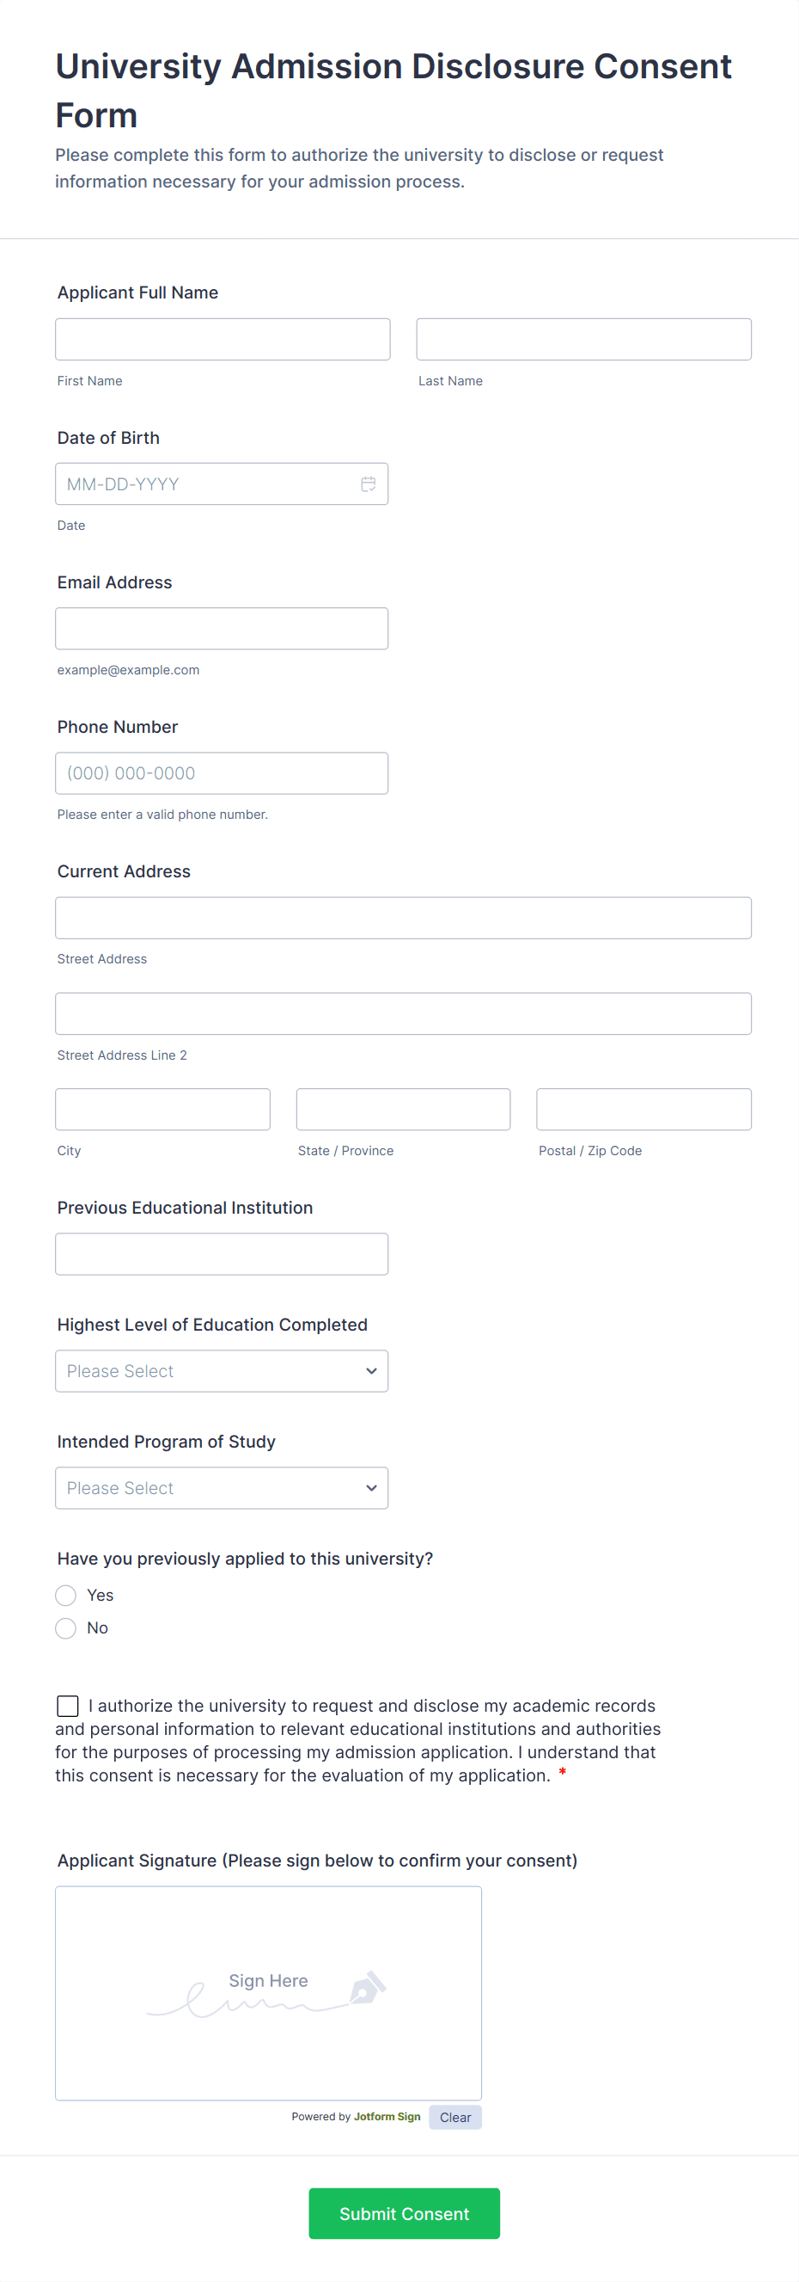Clear the signature field
The image size is (799, 2282).
[x=454, y=2116]
